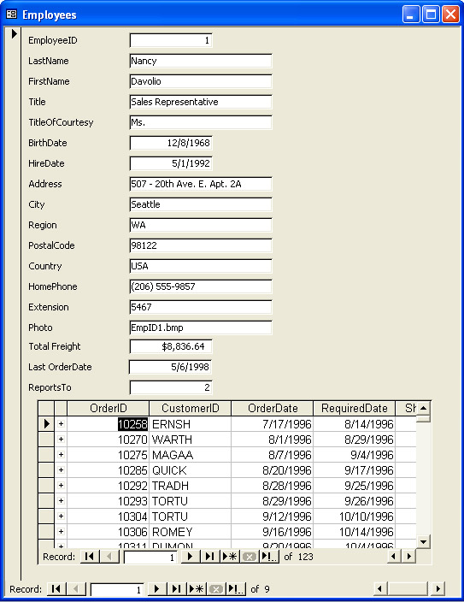The height and width of the screenshot is (602, 464).
Task: Expand order 10285 row
Action: pos(61,470)
